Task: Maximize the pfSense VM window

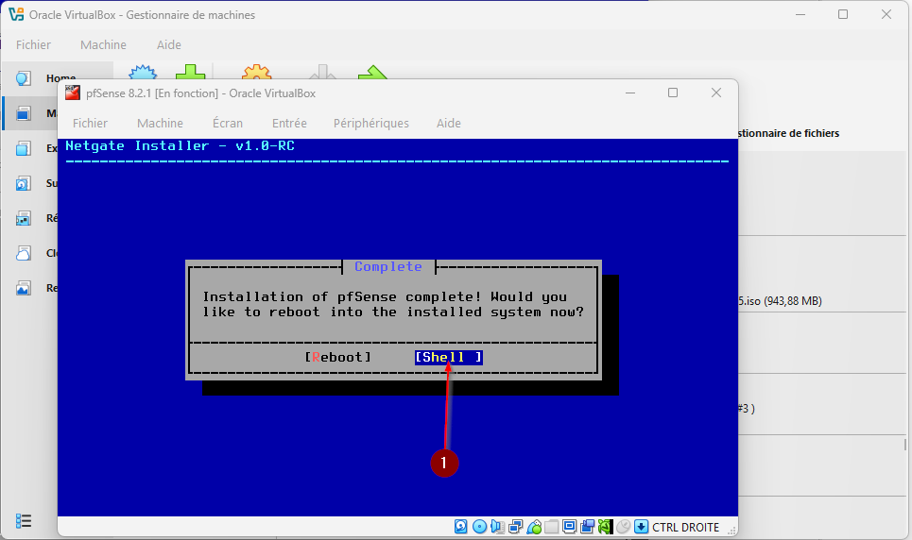Action: [x=673, y=93]
